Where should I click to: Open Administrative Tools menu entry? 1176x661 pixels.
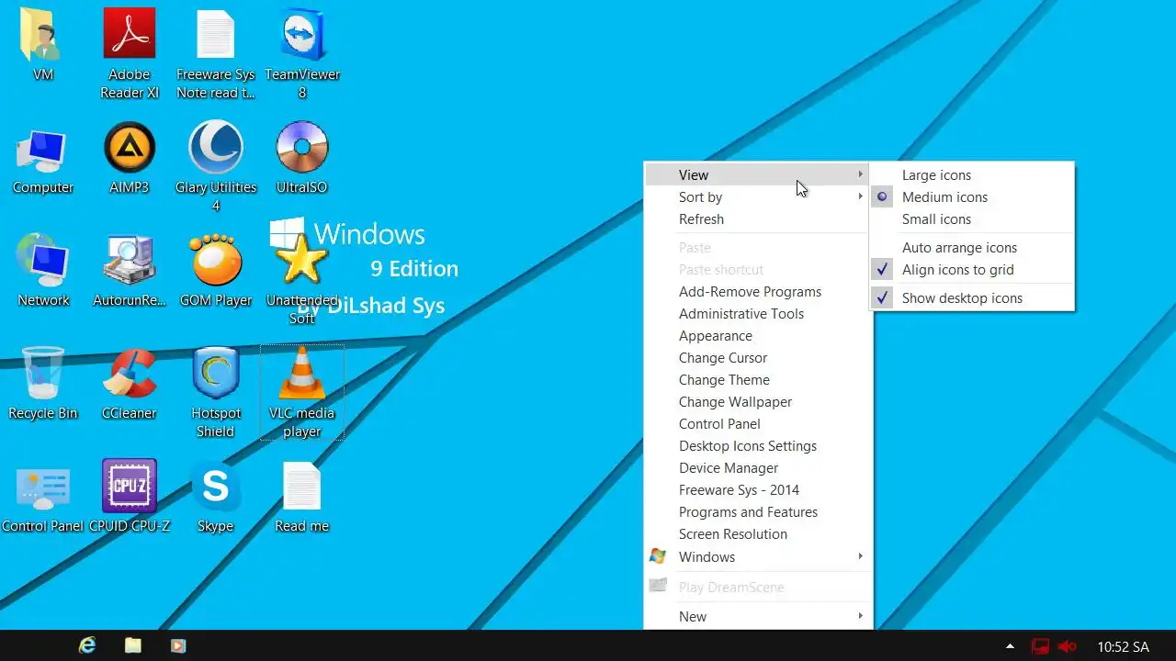(x=758, y=314)
